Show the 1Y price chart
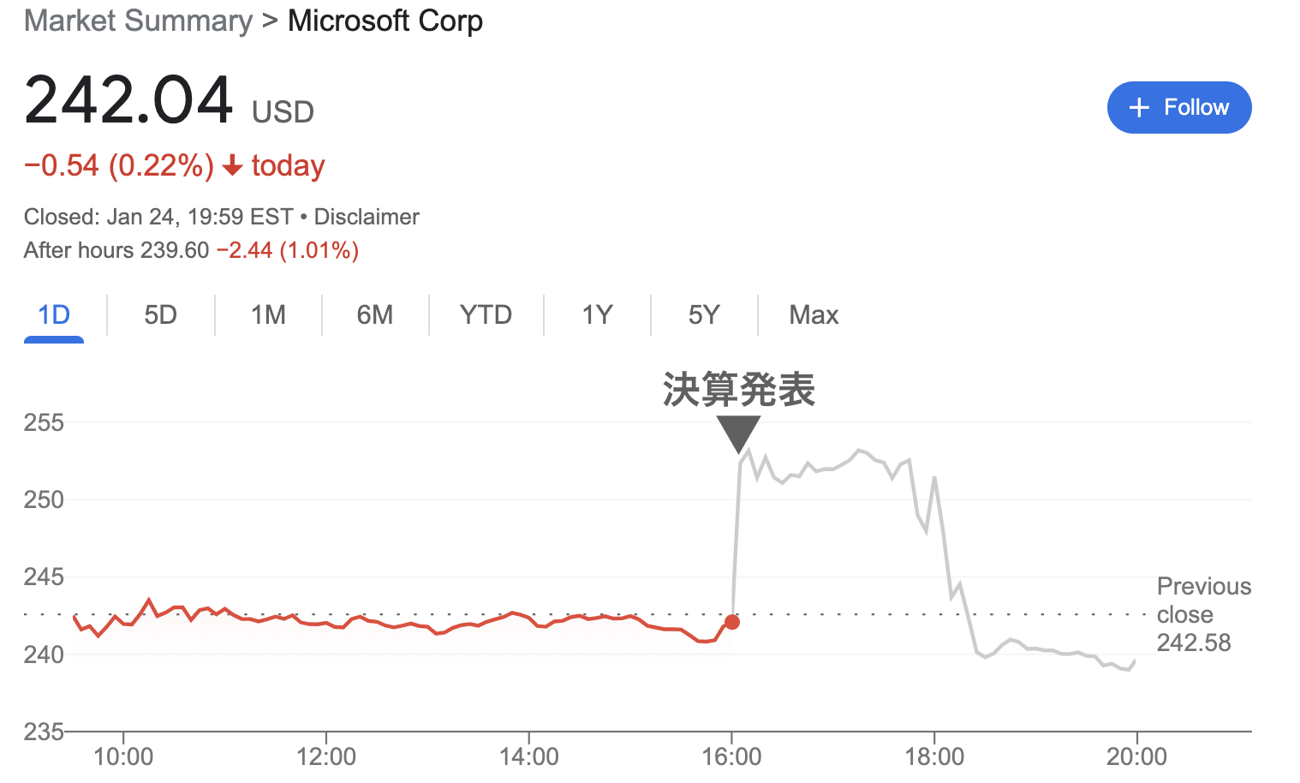The width and height of the screenshot is (1300, 783). coord(597,315)
